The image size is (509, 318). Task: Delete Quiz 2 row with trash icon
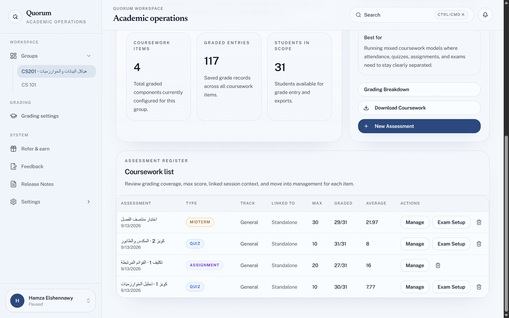click(479, 244)
